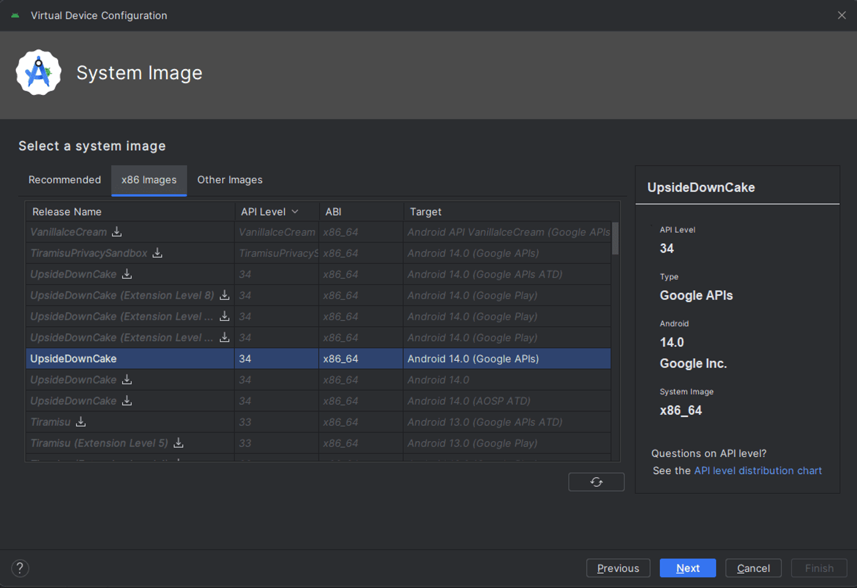Click the system image table scrollbar
The height and width of the screenshot is (588, 857).
click(615, 238)
